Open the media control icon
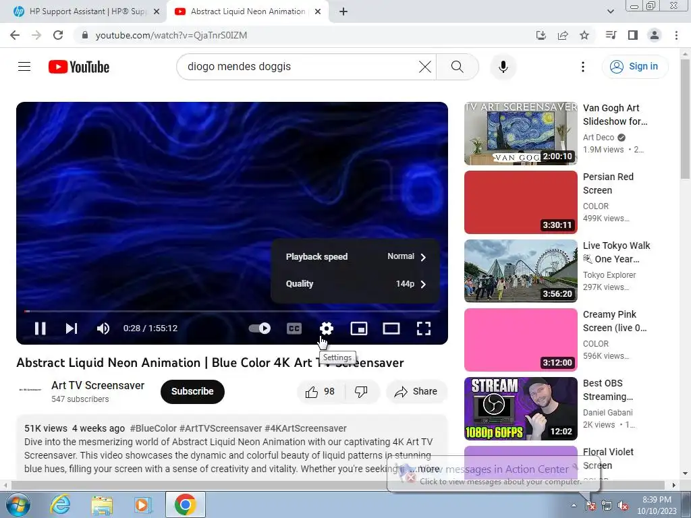 pyautogui.click(x=611, y=35)
